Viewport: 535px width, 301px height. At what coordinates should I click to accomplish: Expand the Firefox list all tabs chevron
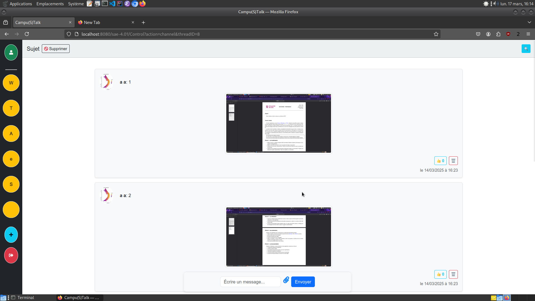529,22
